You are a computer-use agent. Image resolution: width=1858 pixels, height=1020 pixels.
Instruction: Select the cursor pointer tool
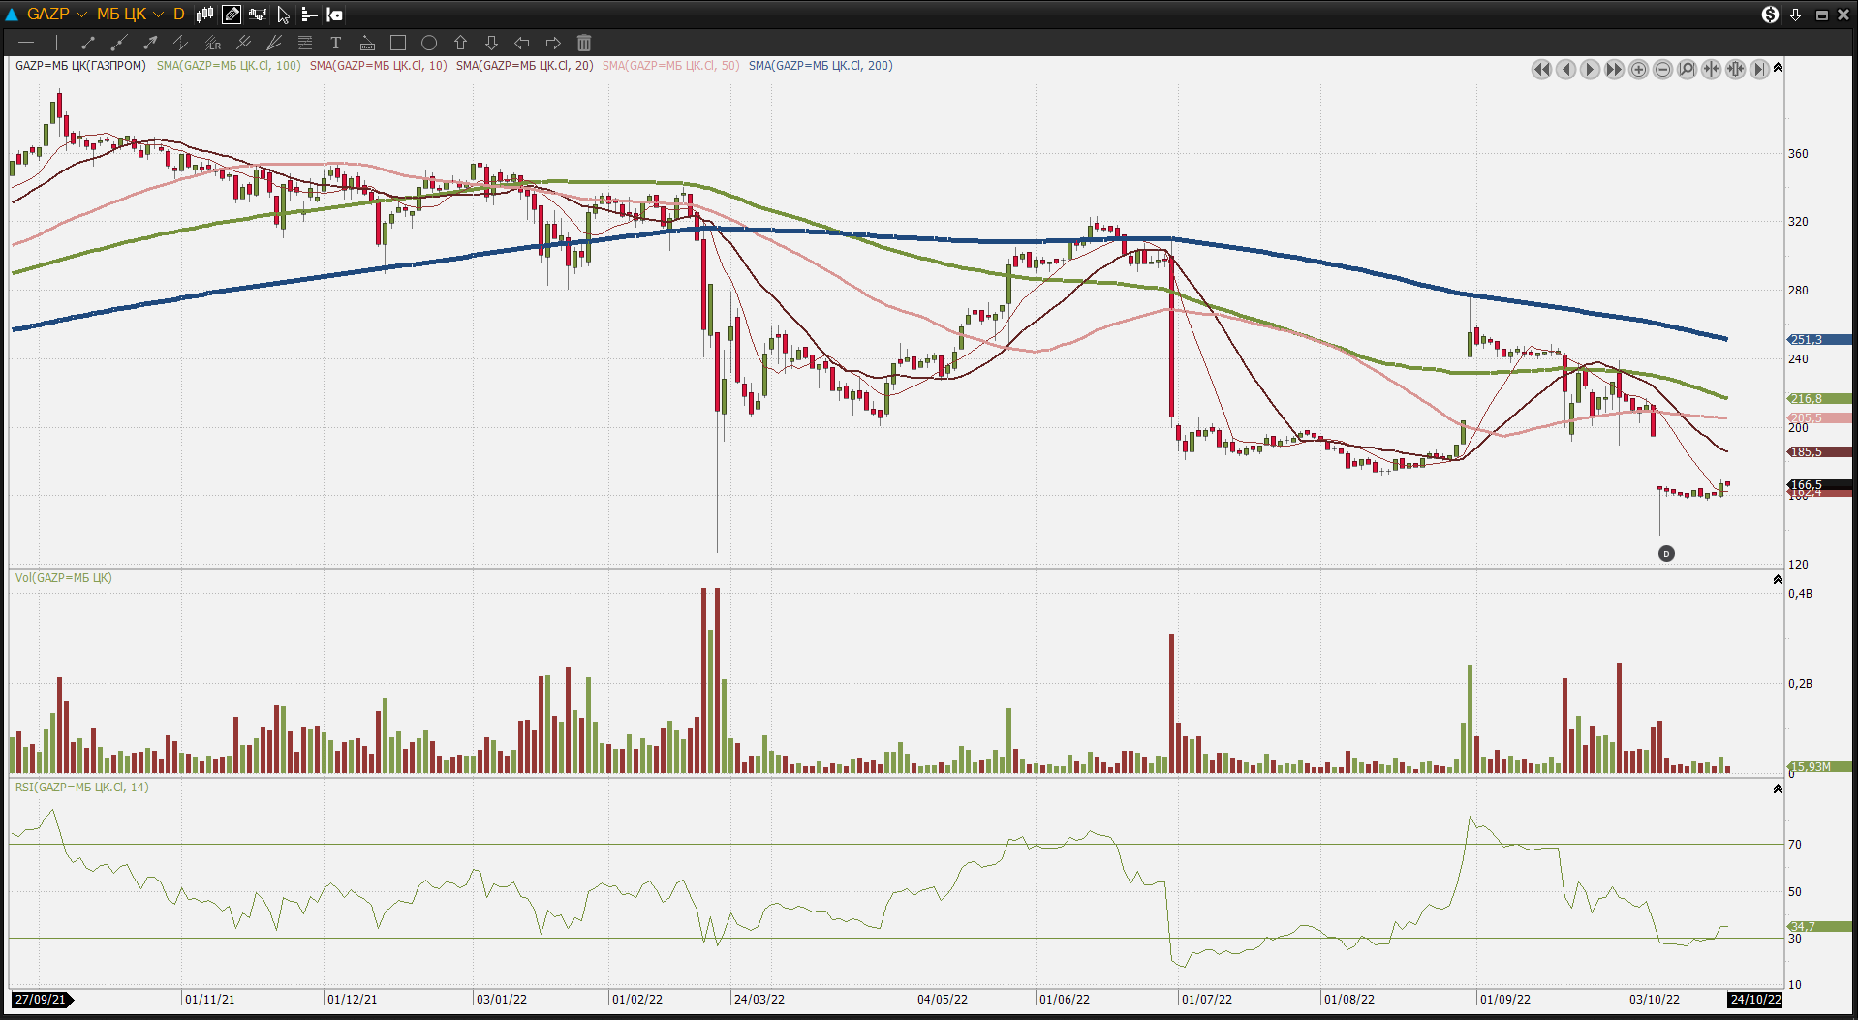click(x=284, y=15)
